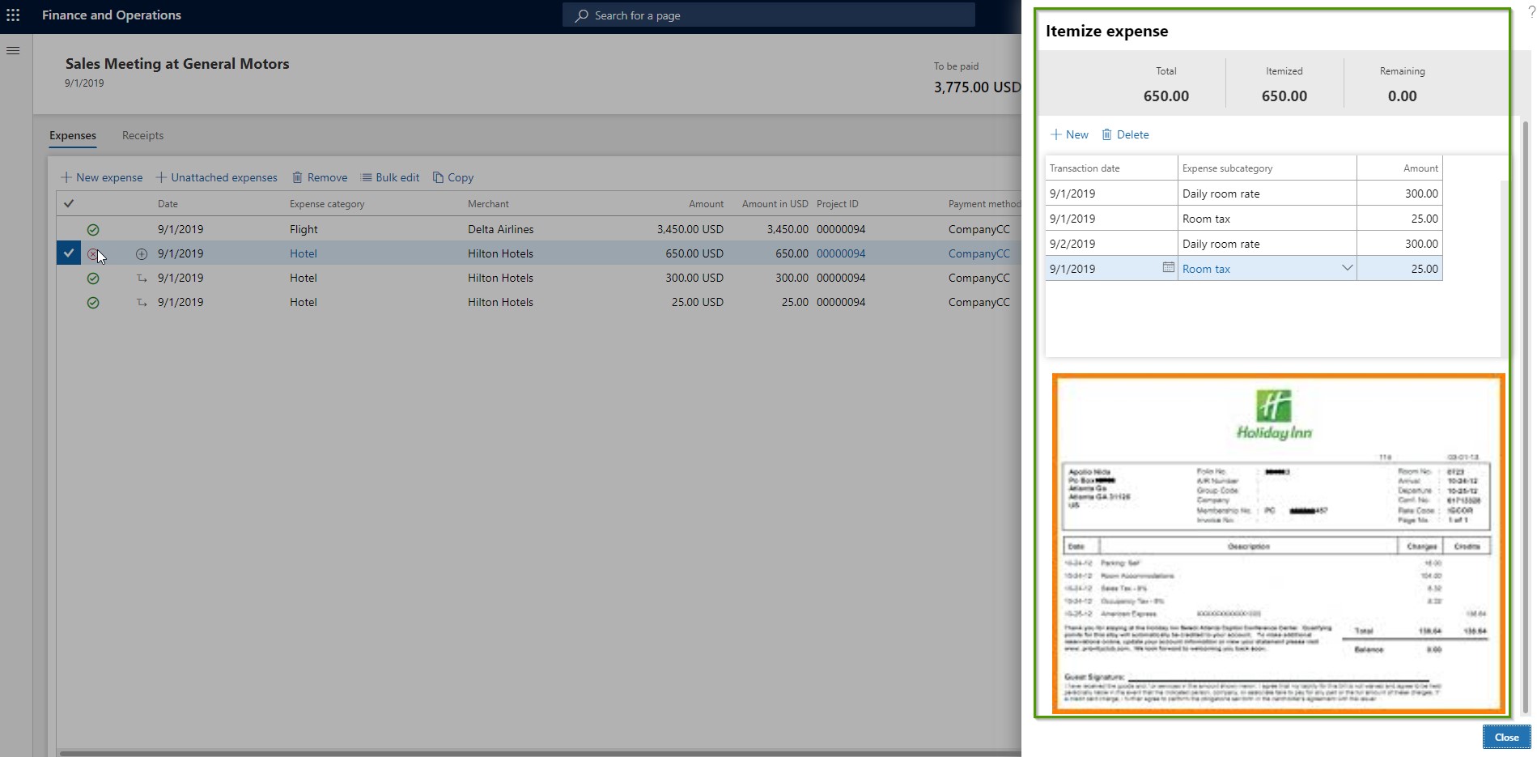Check the select-all checkbox in the grid header
Image resolution: width=1537 pixels, height=757 pixels.
pyautogui.click(x=69, y=203)
